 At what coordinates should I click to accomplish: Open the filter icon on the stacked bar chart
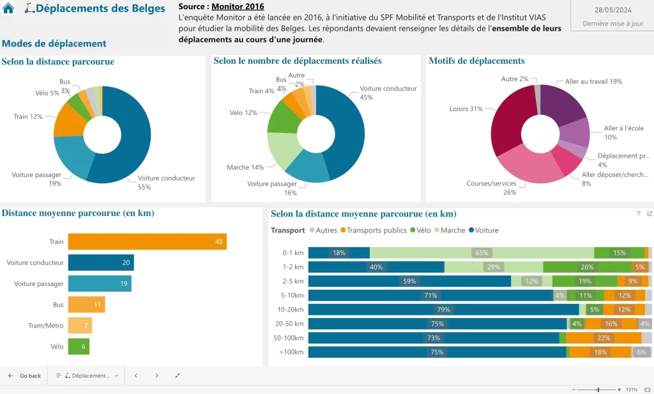click(638, 213)
